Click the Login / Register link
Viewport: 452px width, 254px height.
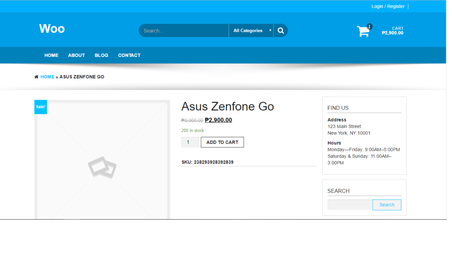(388, 6)
